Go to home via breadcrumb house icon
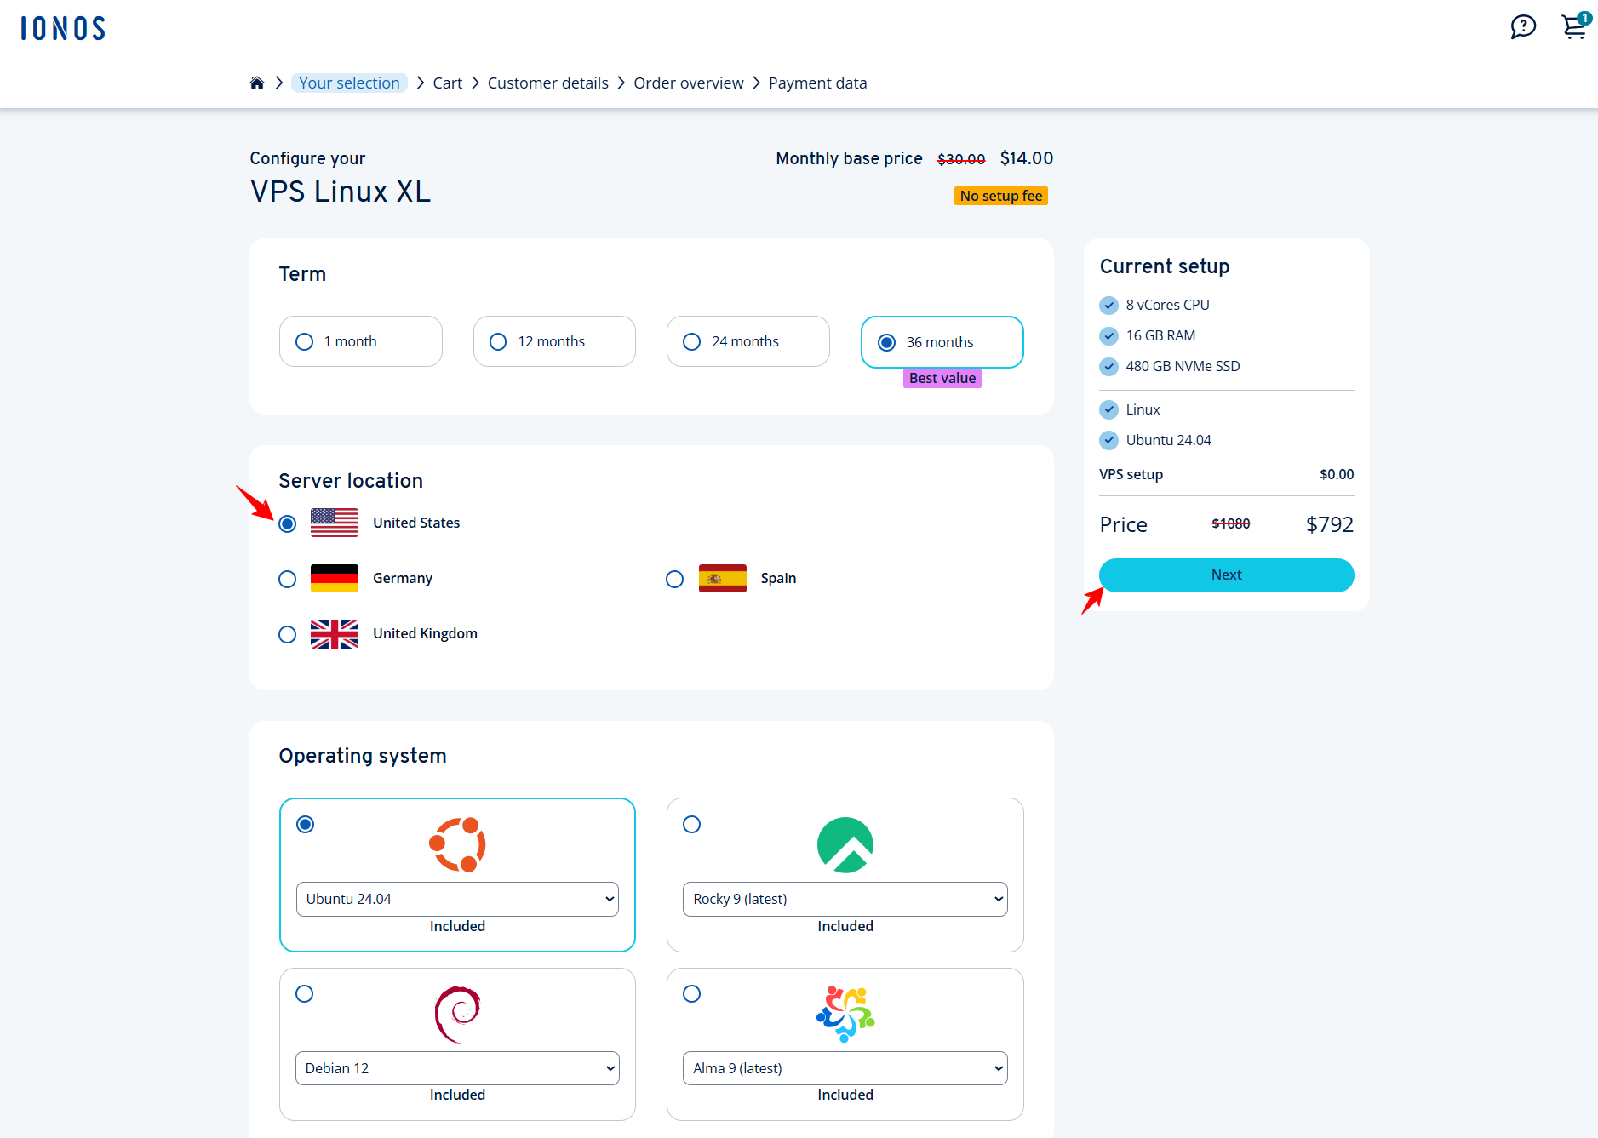Image resolution: width=1598 pixels, height=1138 pixels. point(257,83)
